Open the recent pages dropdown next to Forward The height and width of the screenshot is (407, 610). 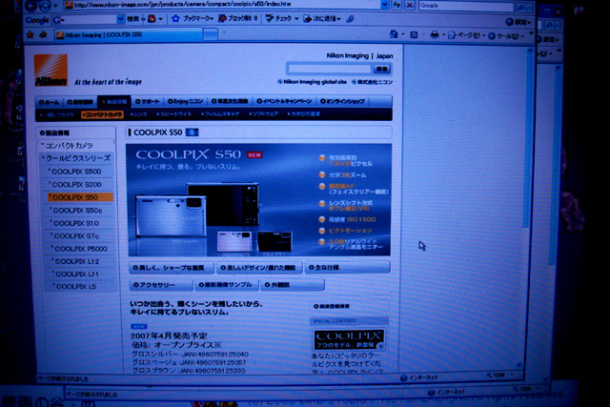[55, 6]
